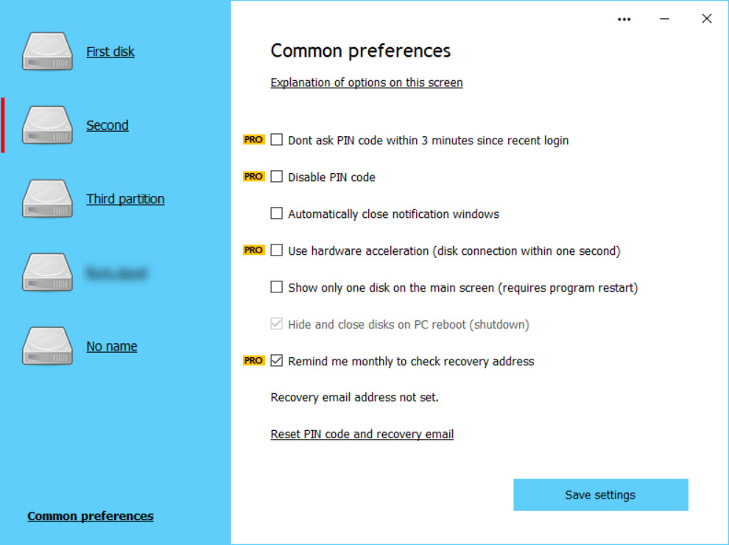Enable Use hardware acceleration checkbox

point(277,250)
